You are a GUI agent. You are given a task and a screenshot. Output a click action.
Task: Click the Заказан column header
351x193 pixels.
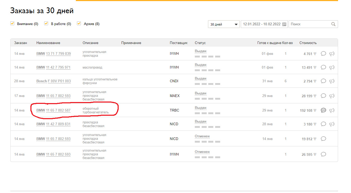point(21,43)
